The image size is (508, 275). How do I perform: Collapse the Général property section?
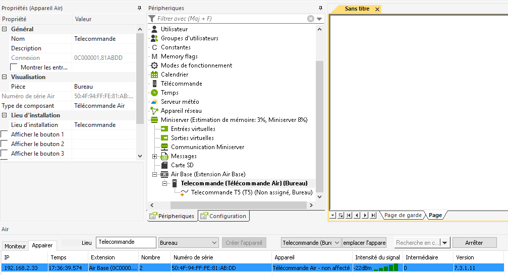(x=5, y=29)
